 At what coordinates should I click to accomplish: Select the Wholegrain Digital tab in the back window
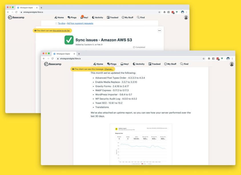click(x=27, y=7)
